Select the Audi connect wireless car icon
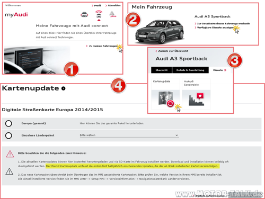Viewport: 265px width, 199px height. (99, 14)
